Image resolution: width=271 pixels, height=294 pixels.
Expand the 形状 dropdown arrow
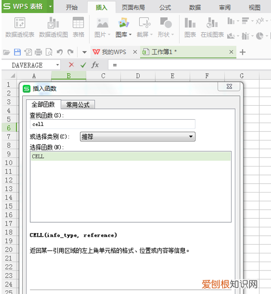(x=173, y=35)
